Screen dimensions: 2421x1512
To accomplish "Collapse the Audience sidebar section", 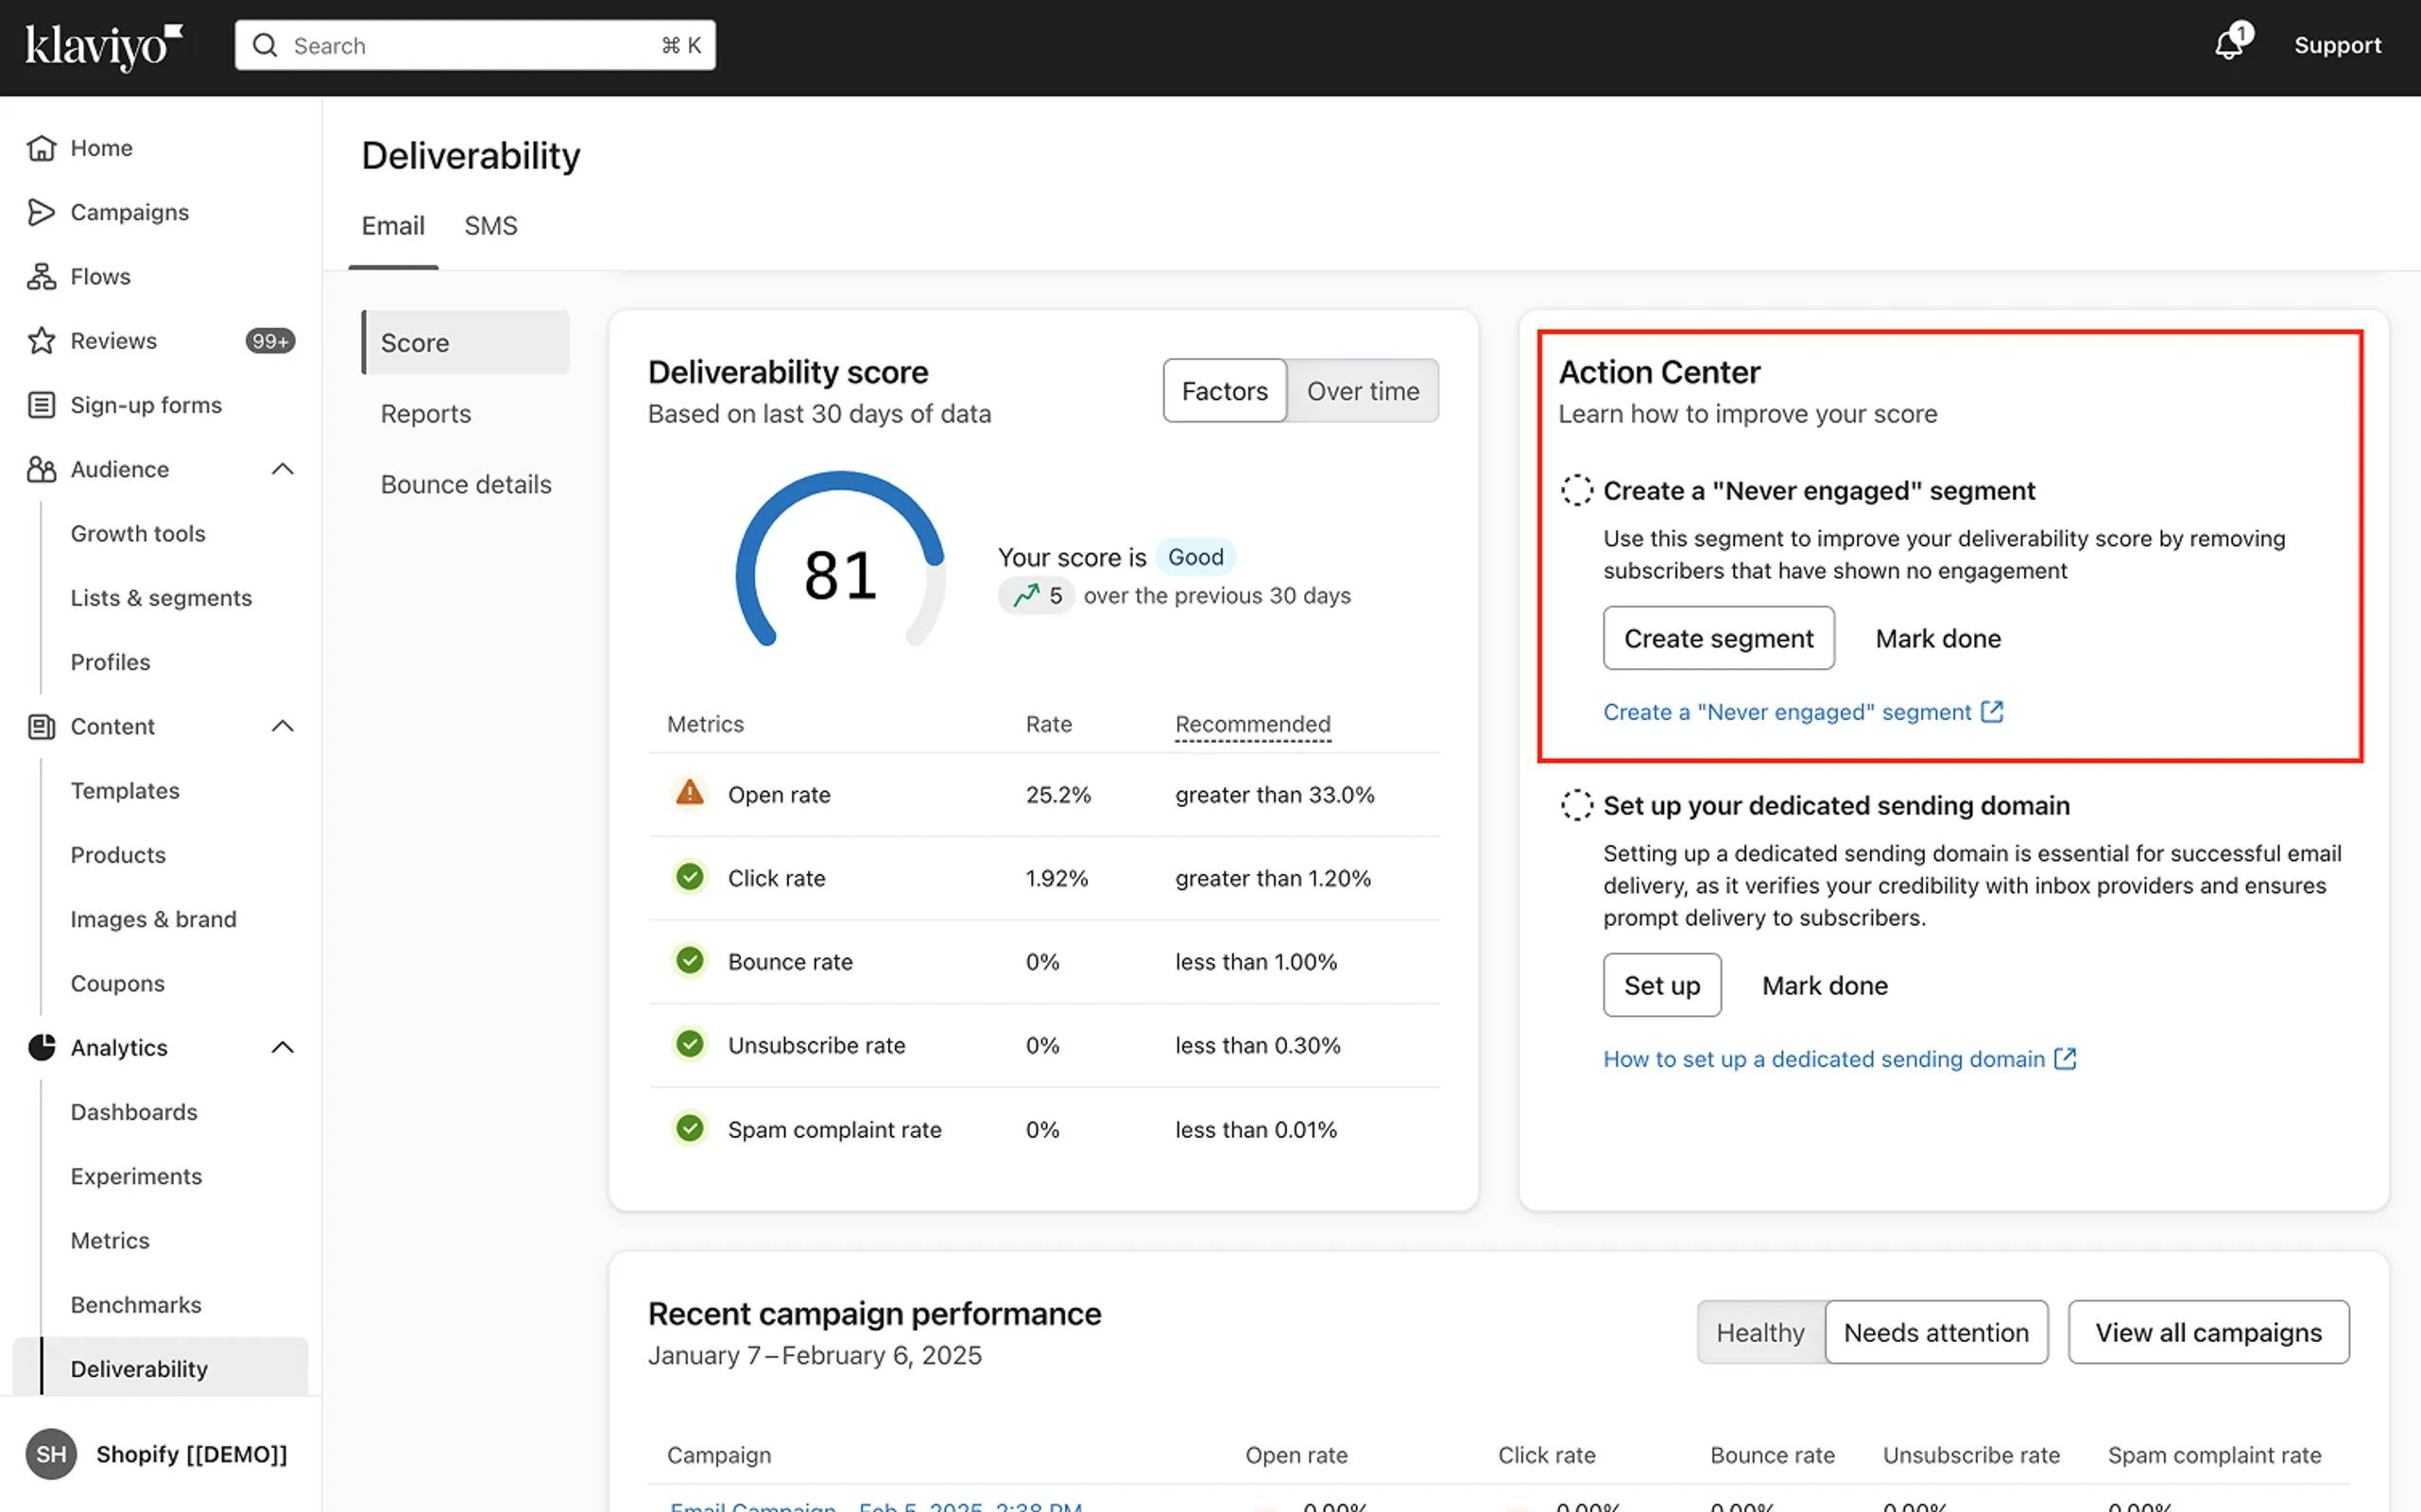I will pyautogui.click(x=283, y=469).
